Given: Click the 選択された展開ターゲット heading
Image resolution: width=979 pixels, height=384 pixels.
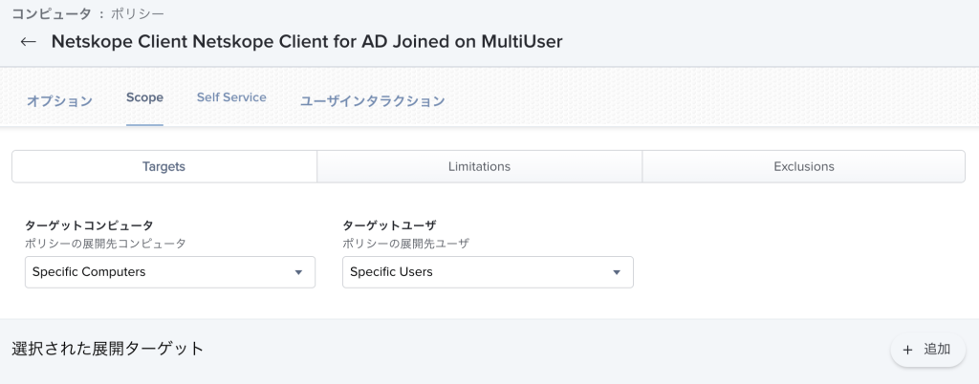Looking at the screenshot, I should [x=108, y=349].
